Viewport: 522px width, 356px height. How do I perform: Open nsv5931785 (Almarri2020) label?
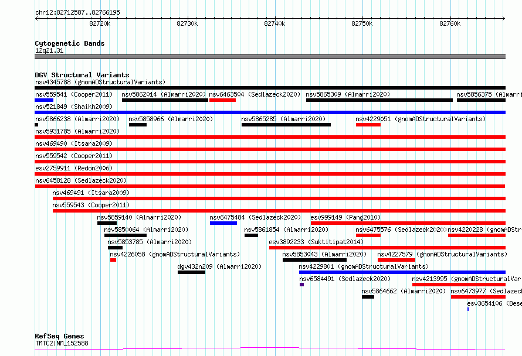[x=77, y=131]
